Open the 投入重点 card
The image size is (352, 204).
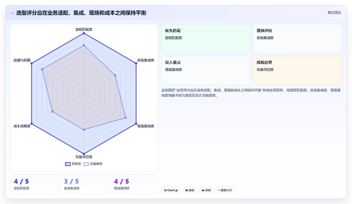pyautogui.click(x=206, y=70)
